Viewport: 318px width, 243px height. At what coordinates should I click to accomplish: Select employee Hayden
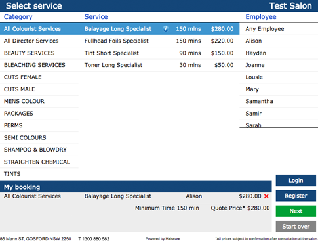(x=279, y=53)
